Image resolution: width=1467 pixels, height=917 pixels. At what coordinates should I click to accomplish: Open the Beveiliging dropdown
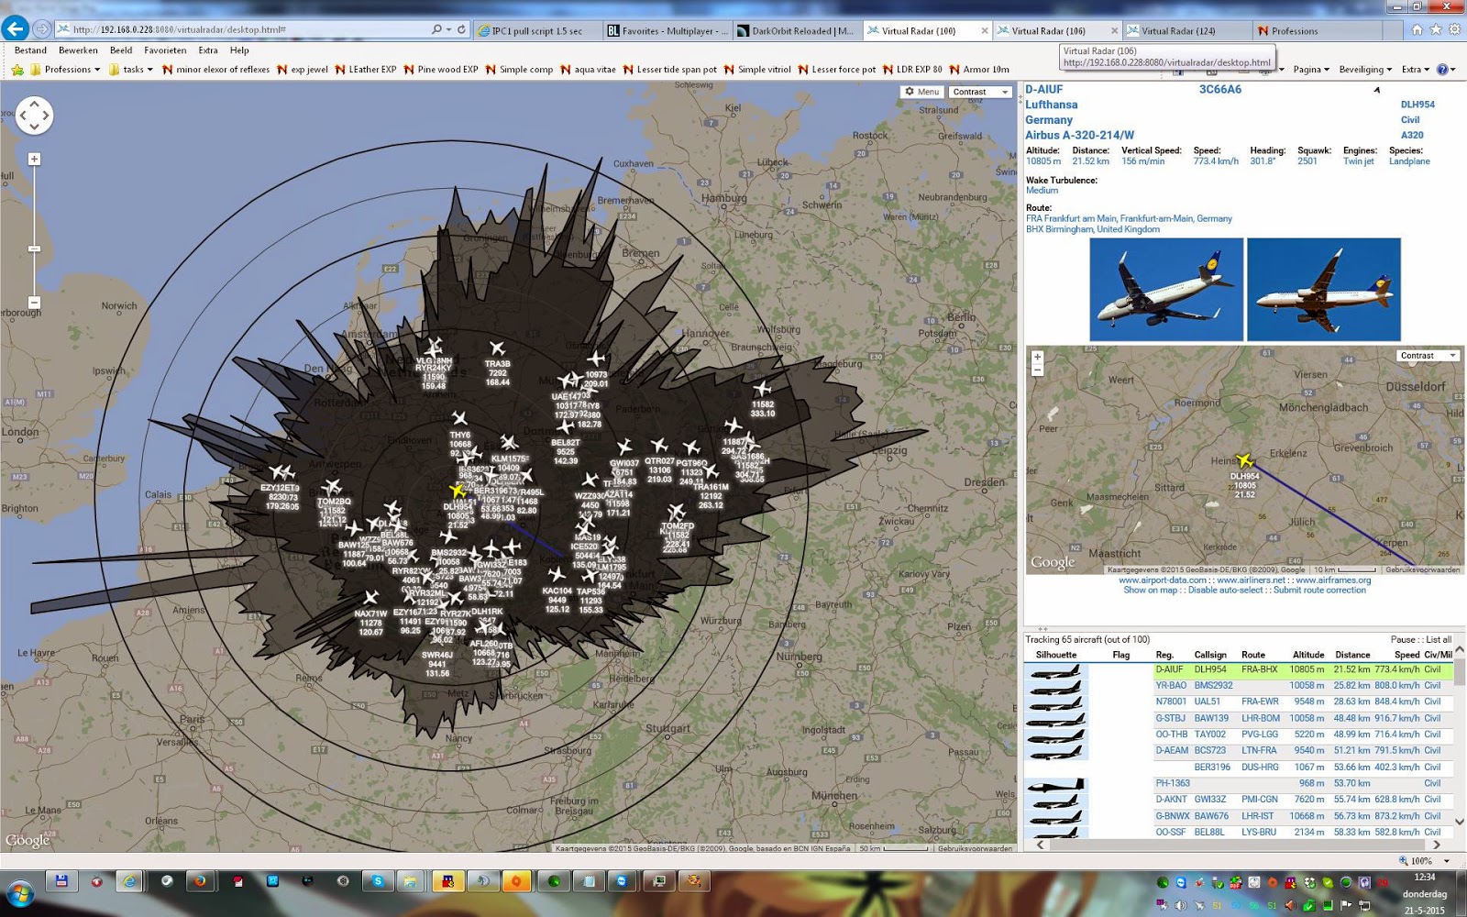[x=1365, y=70]
